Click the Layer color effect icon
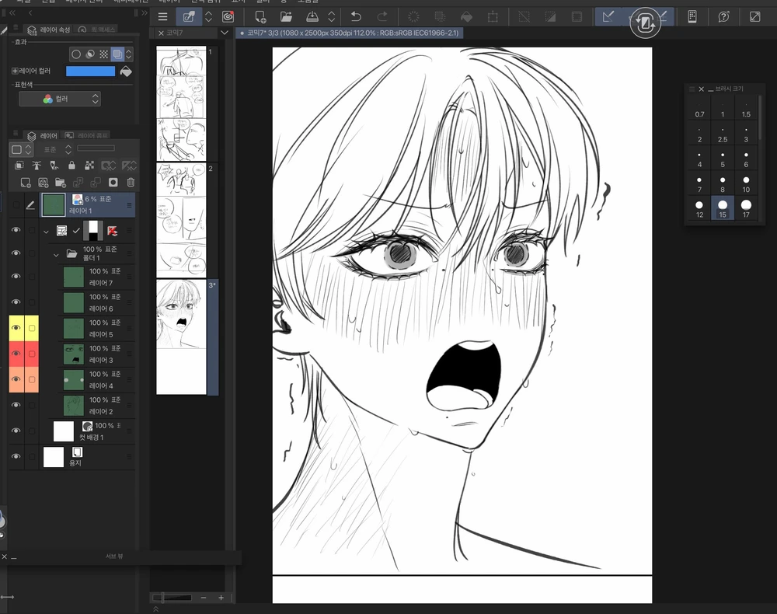 click(117, 54)
